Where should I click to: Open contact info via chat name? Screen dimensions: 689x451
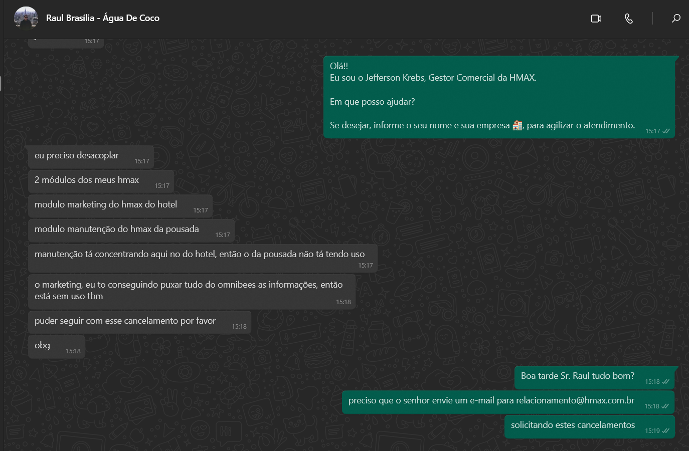(x=103, y=18)
